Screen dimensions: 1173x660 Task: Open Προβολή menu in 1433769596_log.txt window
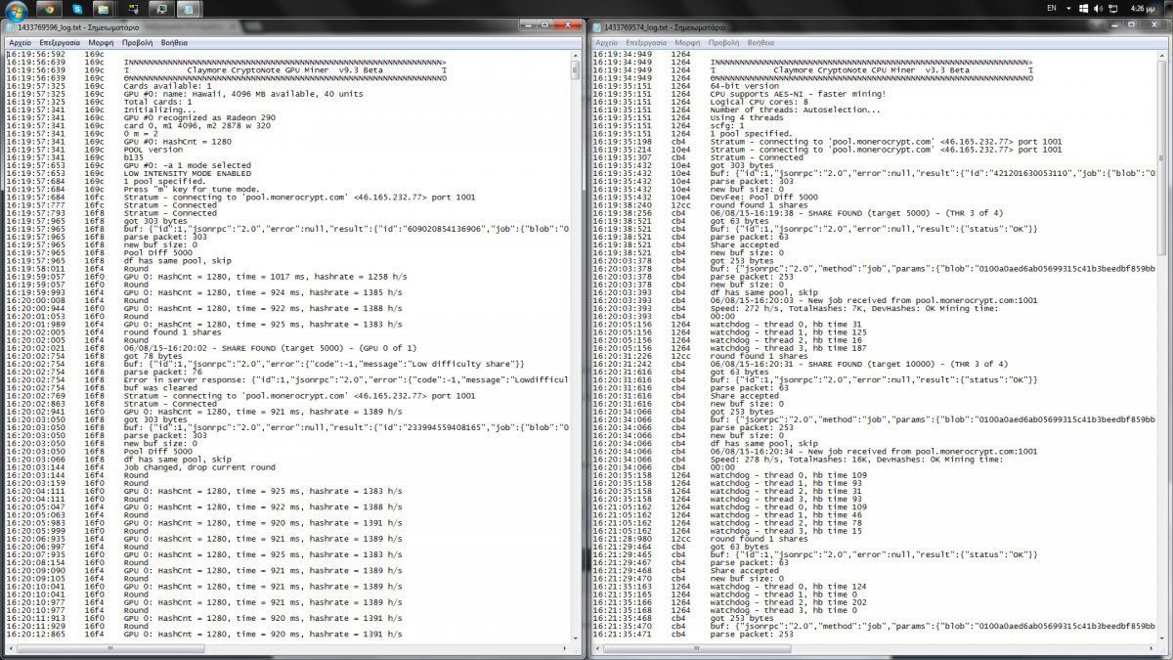(x=137, y=43)
